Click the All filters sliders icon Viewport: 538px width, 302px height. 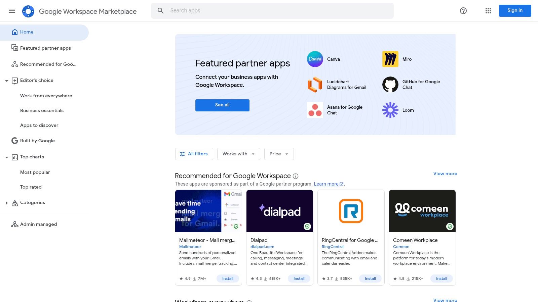coord(182,154)
